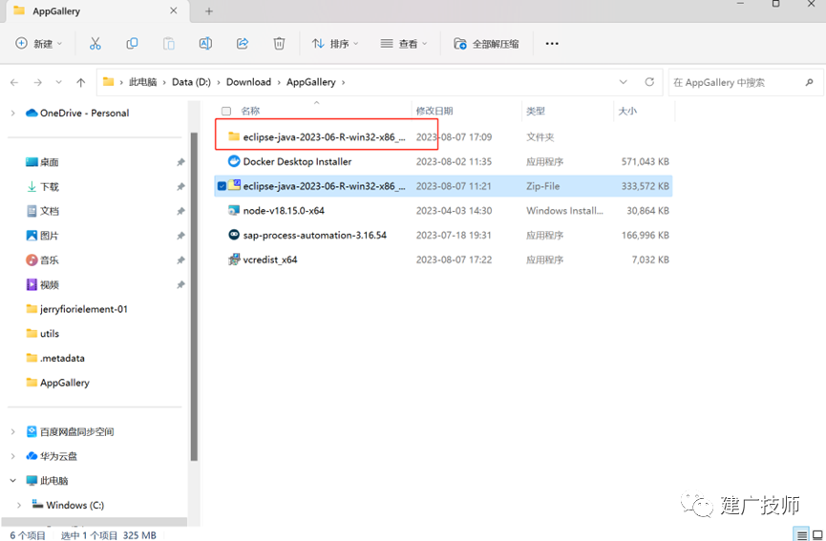
Task: Click the search magnifier icon
Action: [x=809, y=82]
